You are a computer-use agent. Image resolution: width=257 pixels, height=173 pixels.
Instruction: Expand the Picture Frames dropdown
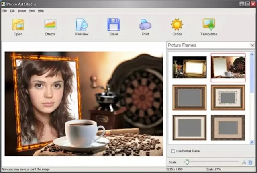click(252, 45)
